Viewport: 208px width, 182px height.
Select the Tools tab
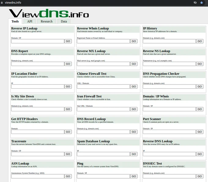click(15, 21)
